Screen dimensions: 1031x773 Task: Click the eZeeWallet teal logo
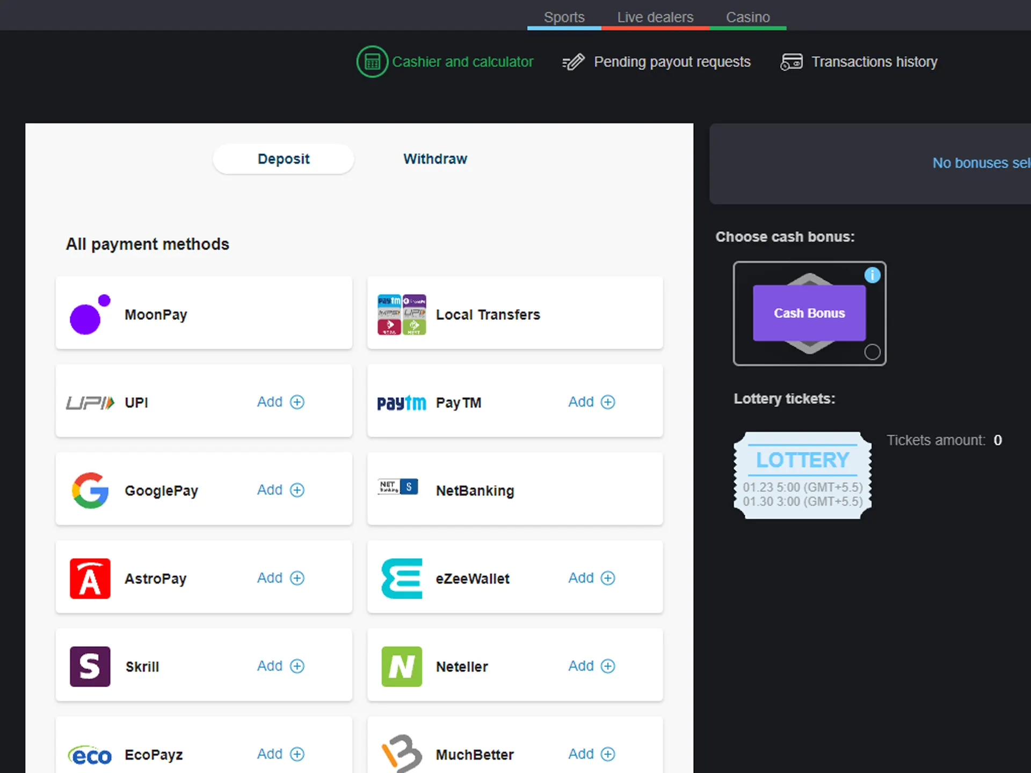click(402, 579)
